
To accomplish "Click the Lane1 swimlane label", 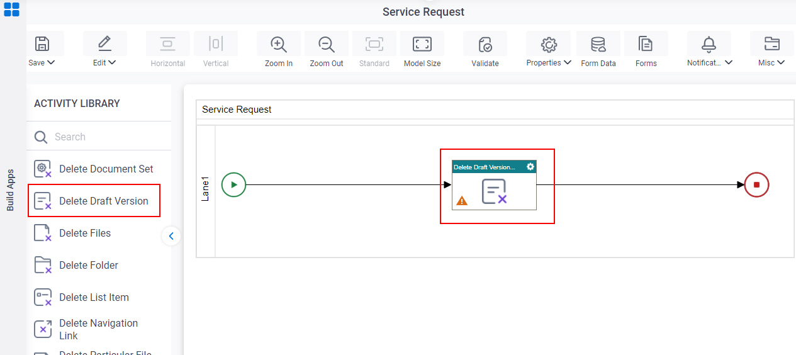I will (x=205, y=189).
